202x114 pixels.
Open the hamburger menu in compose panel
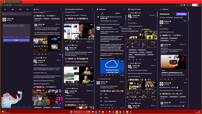tap(5, 9)
